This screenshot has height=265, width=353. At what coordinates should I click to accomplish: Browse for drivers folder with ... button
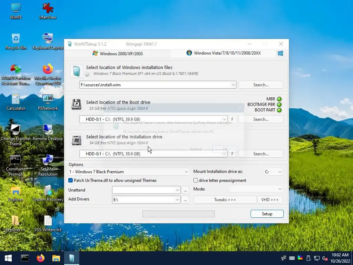click(185, 200)
